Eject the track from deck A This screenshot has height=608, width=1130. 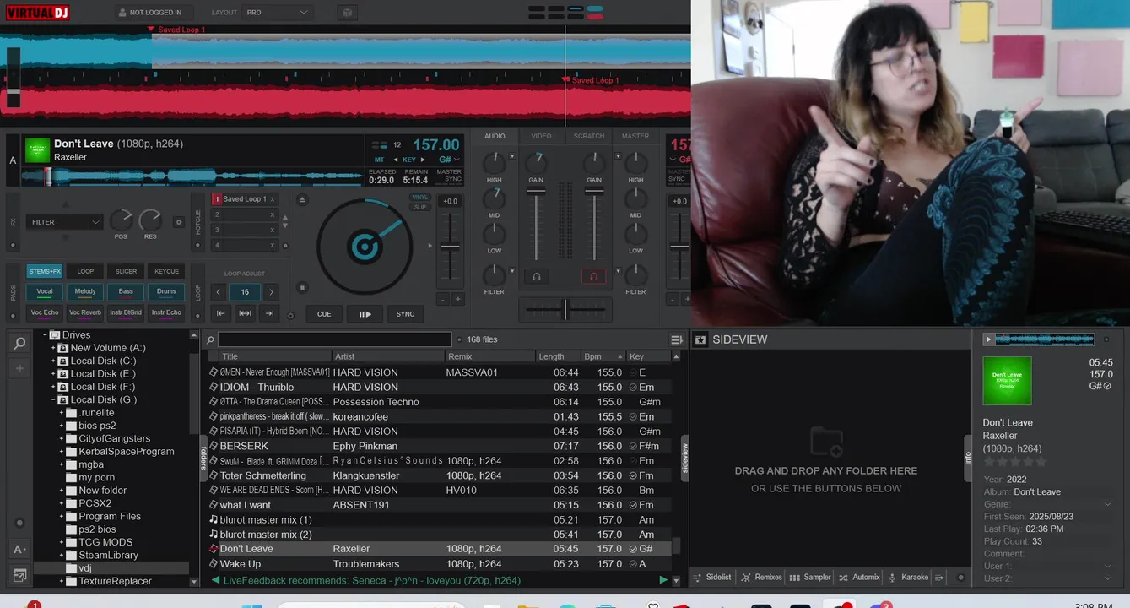[x=303, y=199]
